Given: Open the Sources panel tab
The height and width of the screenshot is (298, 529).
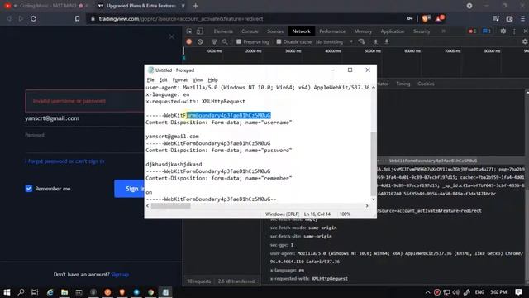Looking at the screenshot, I should point(275,31).
